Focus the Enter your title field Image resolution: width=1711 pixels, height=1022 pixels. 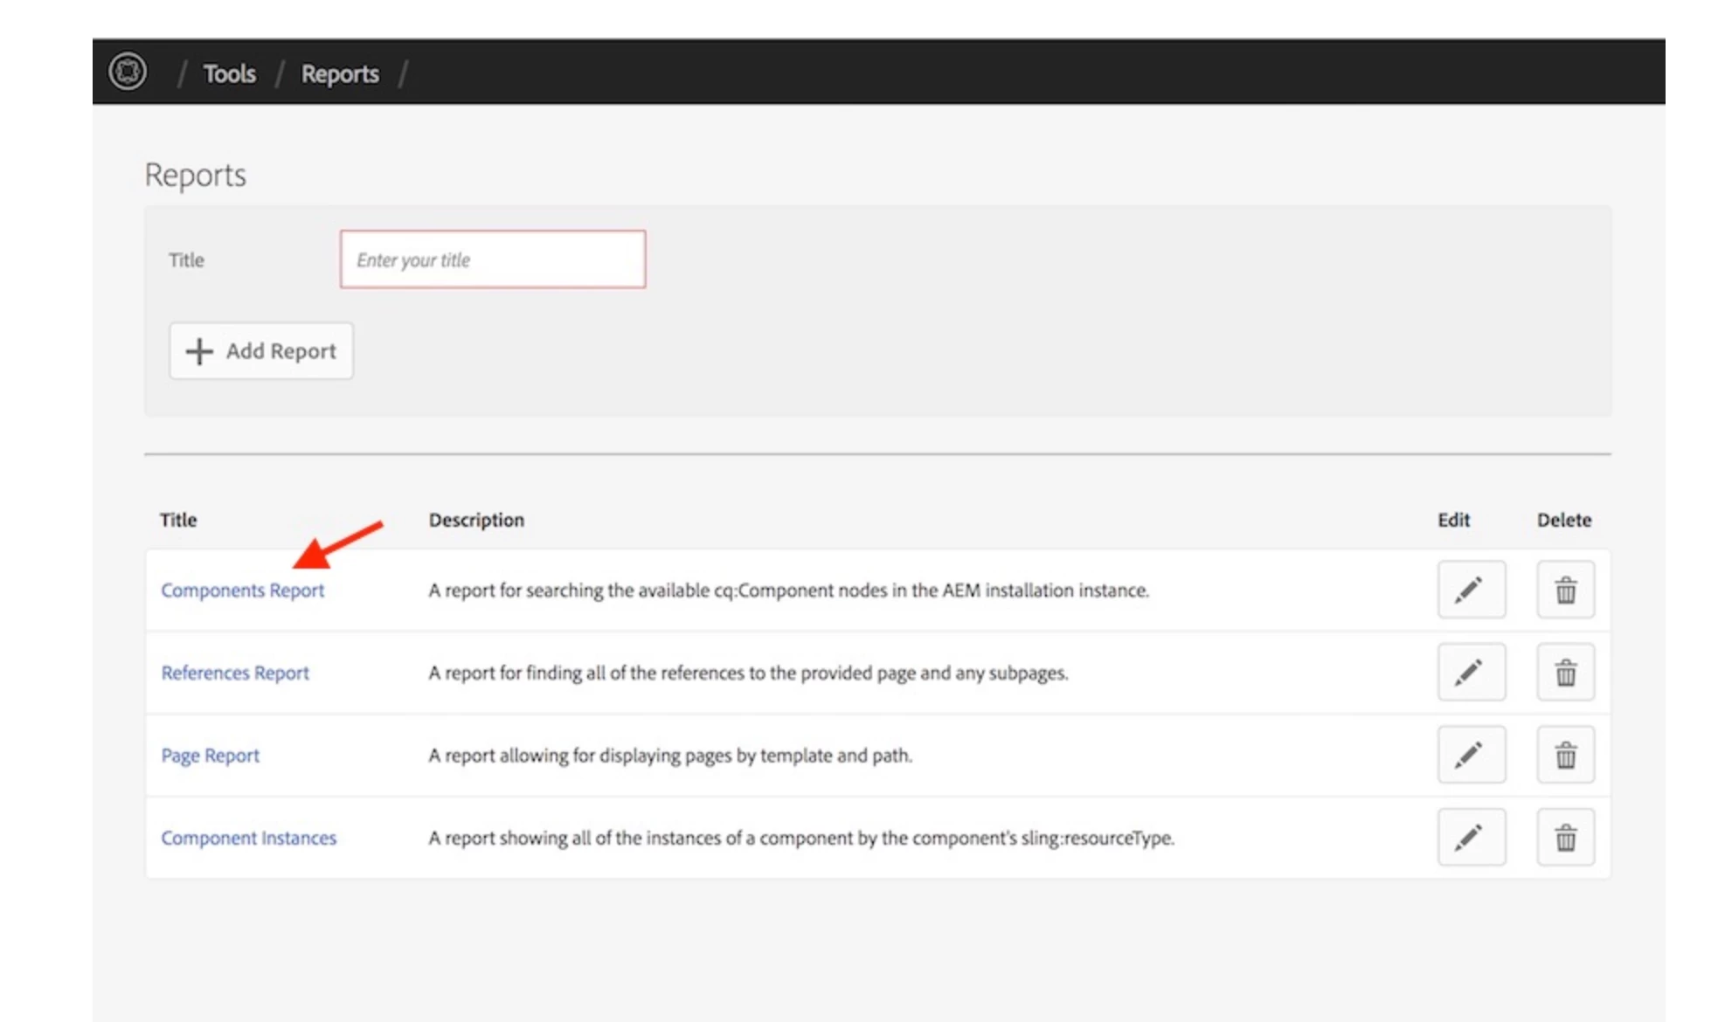(493, 259)
